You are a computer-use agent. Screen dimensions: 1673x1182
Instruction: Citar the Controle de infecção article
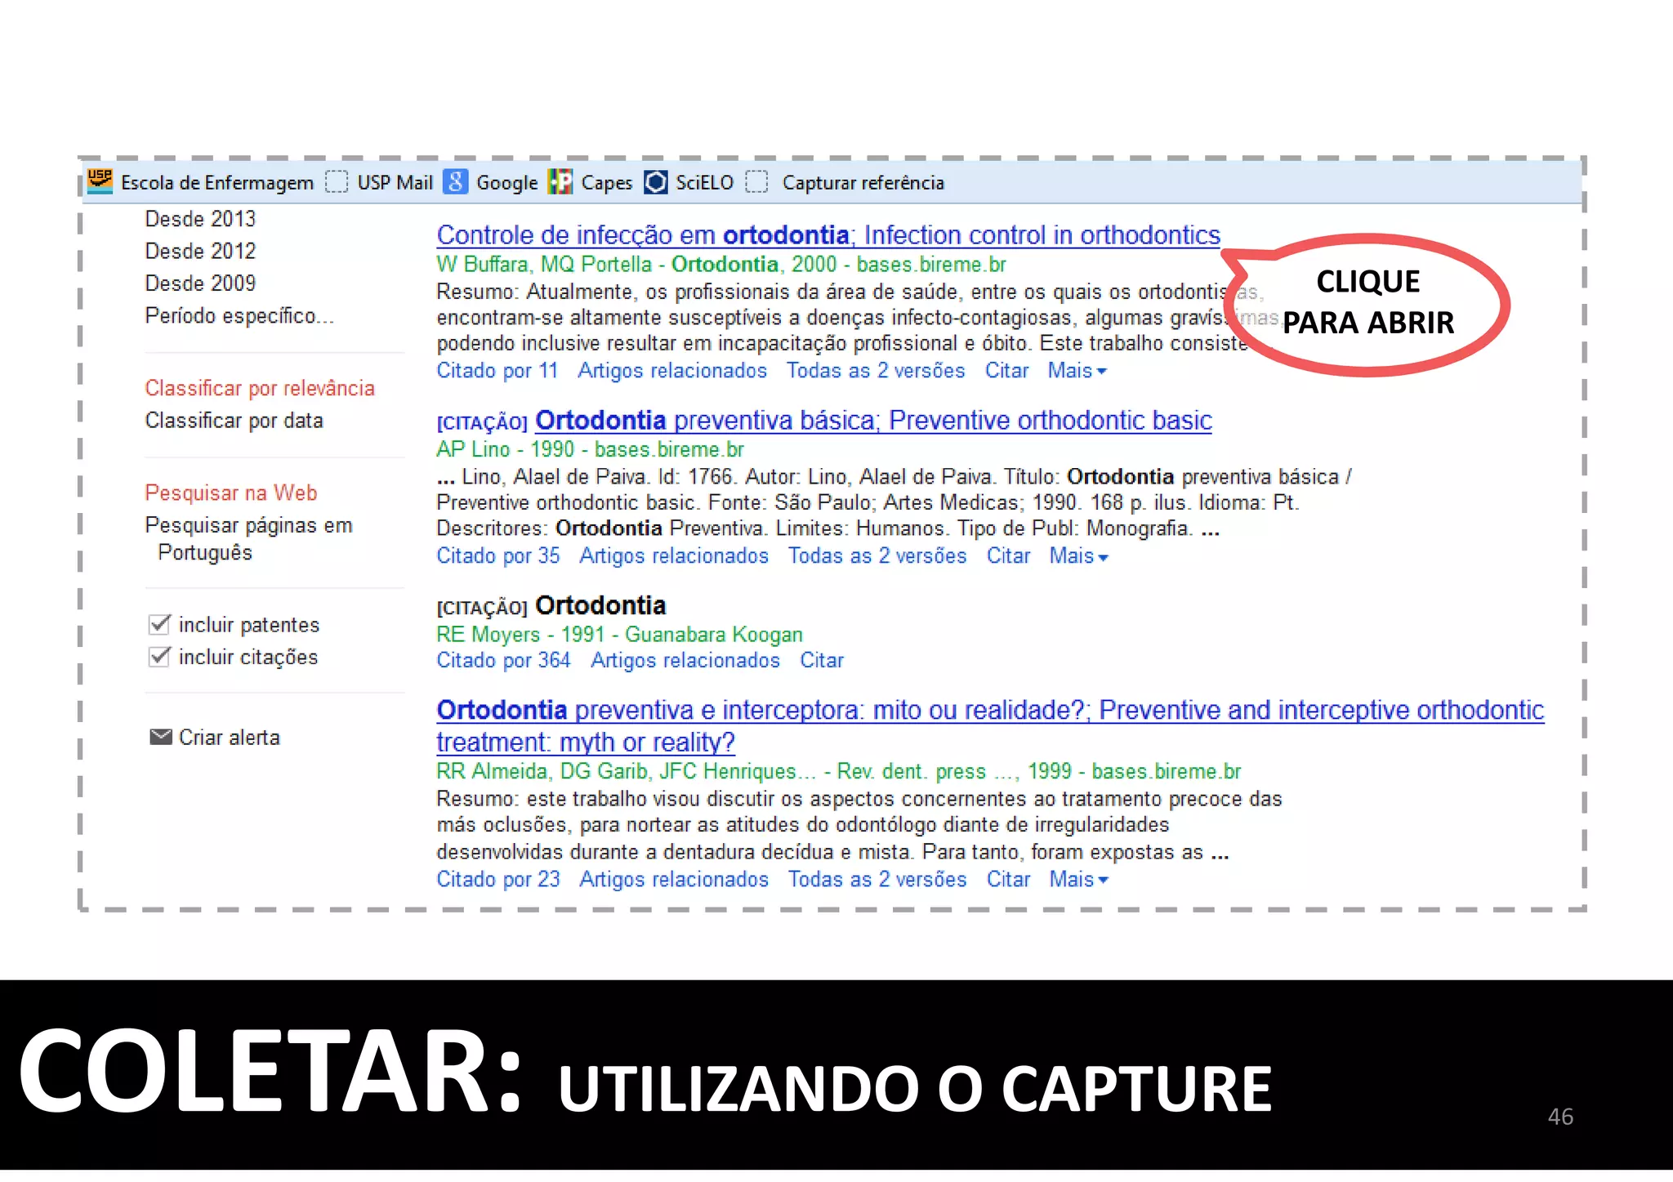point(1006,371)
